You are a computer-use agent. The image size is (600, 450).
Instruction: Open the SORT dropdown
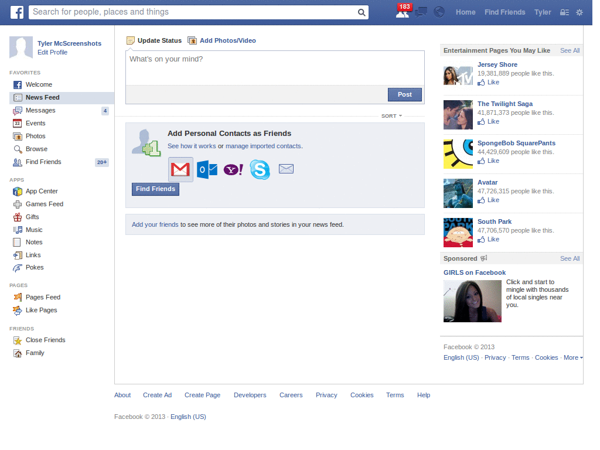[x=391, y=116]
